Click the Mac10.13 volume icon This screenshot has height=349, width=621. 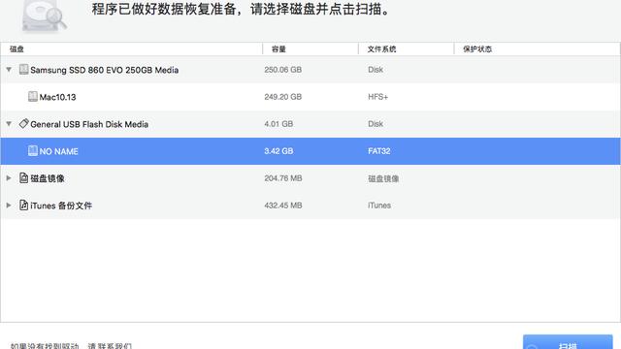(33, 97)
